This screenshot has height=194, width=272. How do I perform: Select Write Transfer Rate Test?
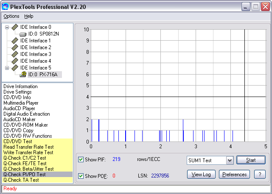pyautogui.click(x=37, y=152)
